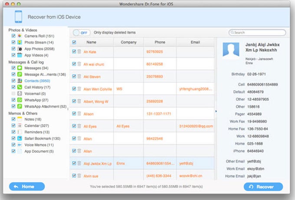Click the Birthday value 02-26-1971
Image resolution: width=295 pixels, height=200 pixels.
point(256,74)
